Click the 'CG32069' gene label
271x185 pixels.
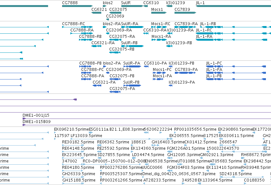tap(115, 16)
